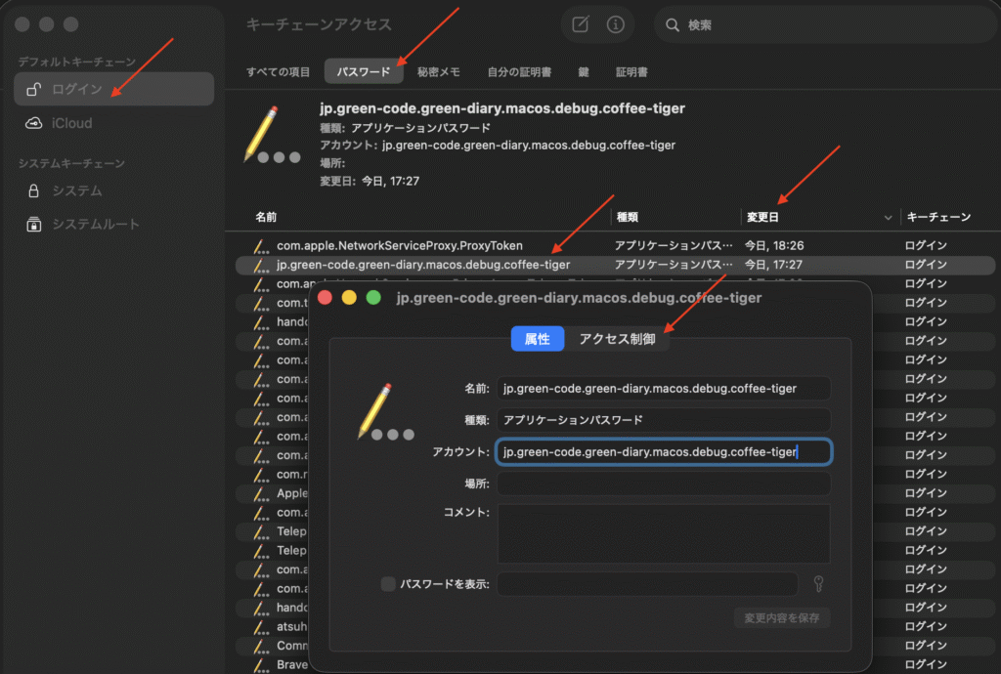The image size is (1001, 674).
Task: Click the システムルート keychain icon
Action: 33,225
